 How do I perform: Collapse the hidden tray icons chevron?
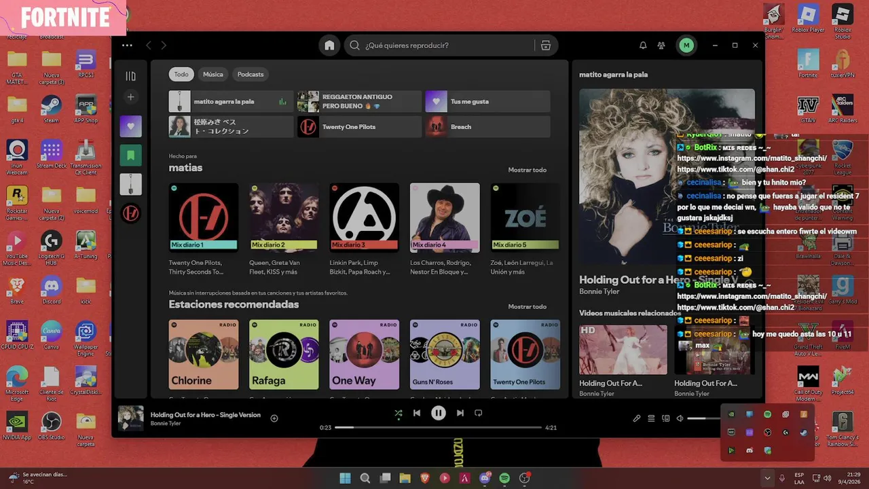point(767,478)
